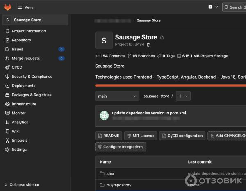246x191 pixels.
Task: Open CI/CD section
Action: click(17, 68)
